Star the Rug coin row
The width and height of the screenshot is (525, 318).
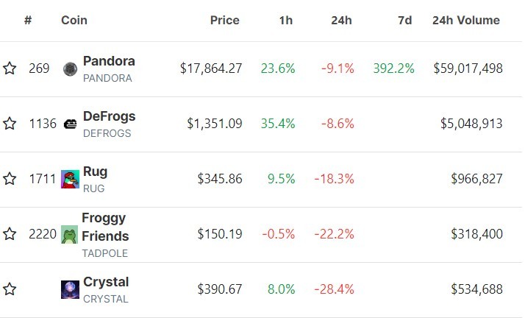coord(10,179)
